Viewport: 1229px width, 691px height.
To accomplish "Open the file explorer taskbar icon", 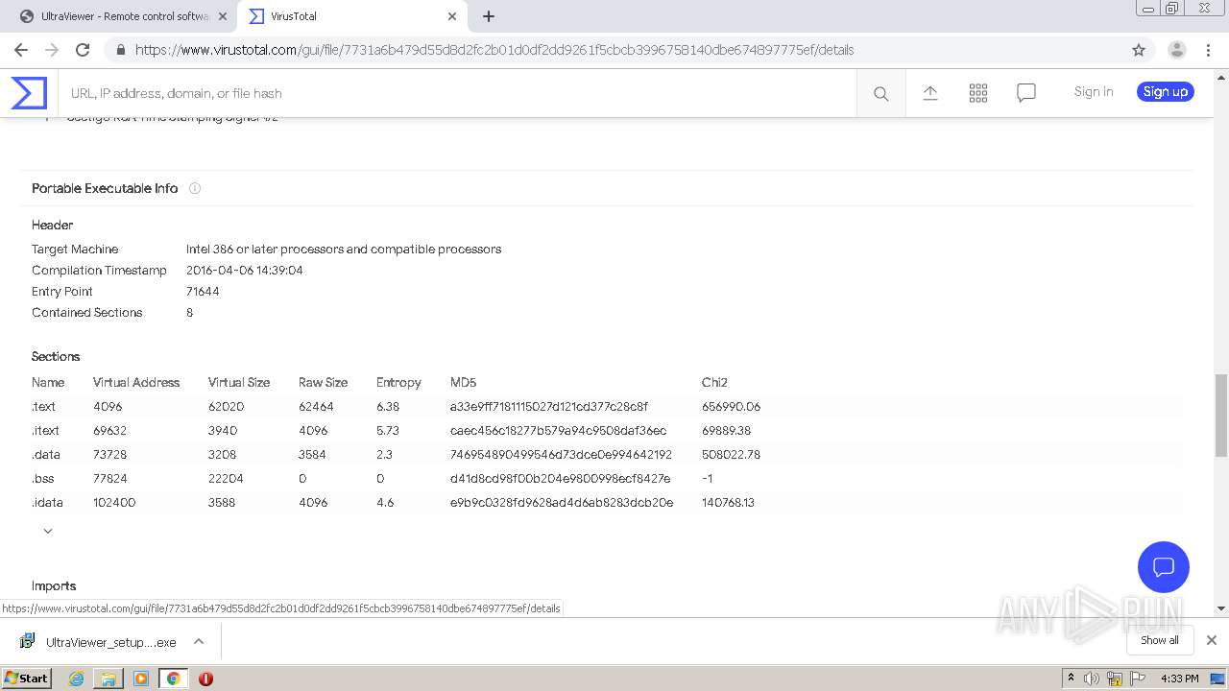I will tap(108, 679).
